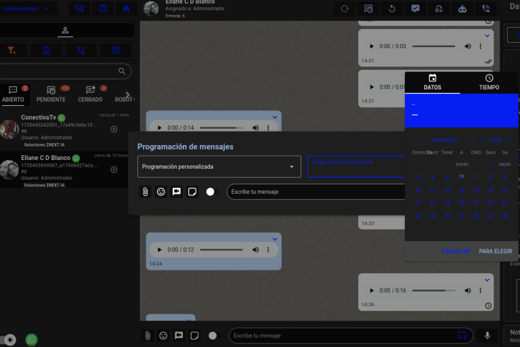
Task: Click the resolve ticket checkmark icon
Action: 415,9
